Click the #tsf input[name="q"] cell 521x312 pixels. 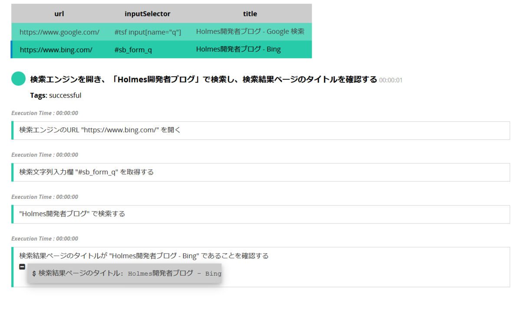pos(148,32)
